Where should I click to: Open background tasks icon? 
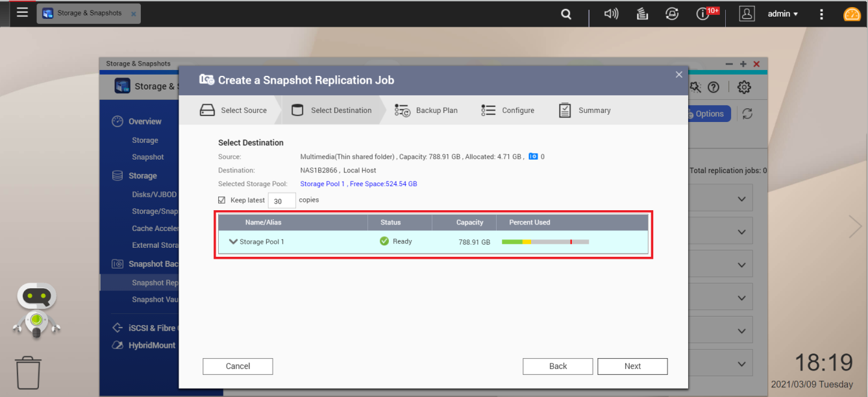(642, 14)
